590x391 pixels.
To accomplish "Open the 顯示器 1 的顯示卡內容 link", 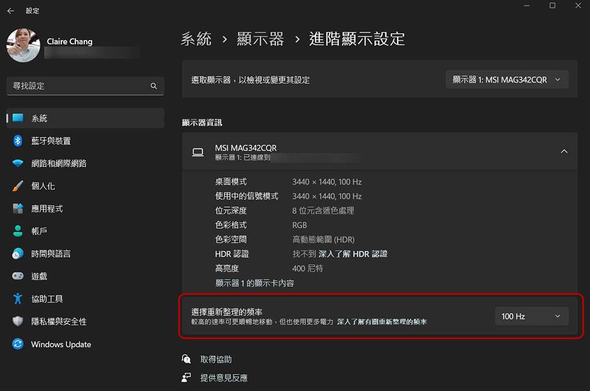I will 254,283.
